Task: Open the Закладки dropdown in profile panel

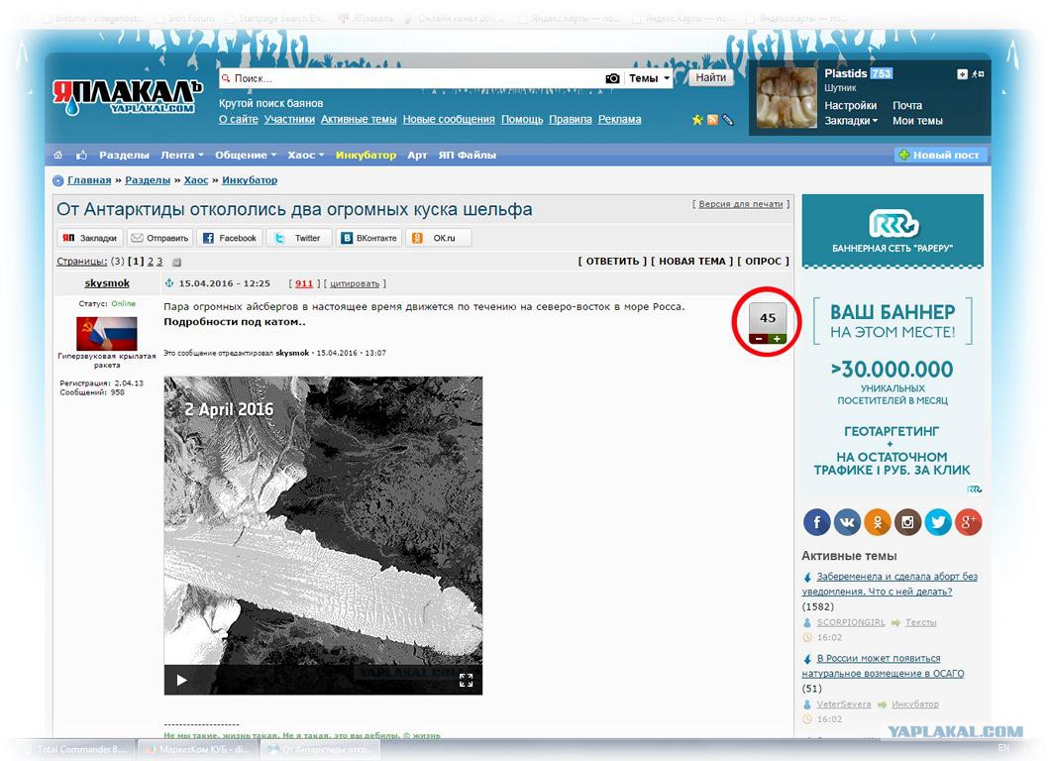Action: tap(852, 121)
